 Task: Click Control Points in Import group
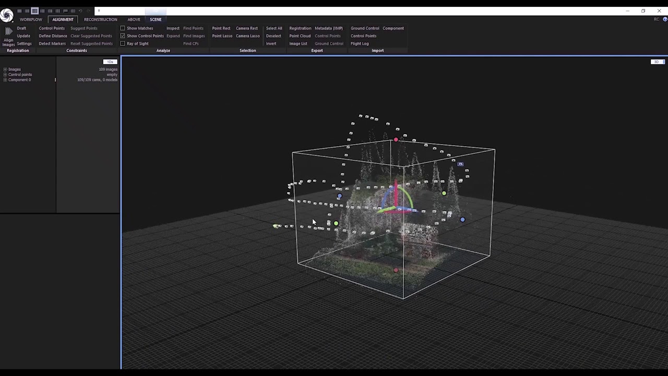363,36
